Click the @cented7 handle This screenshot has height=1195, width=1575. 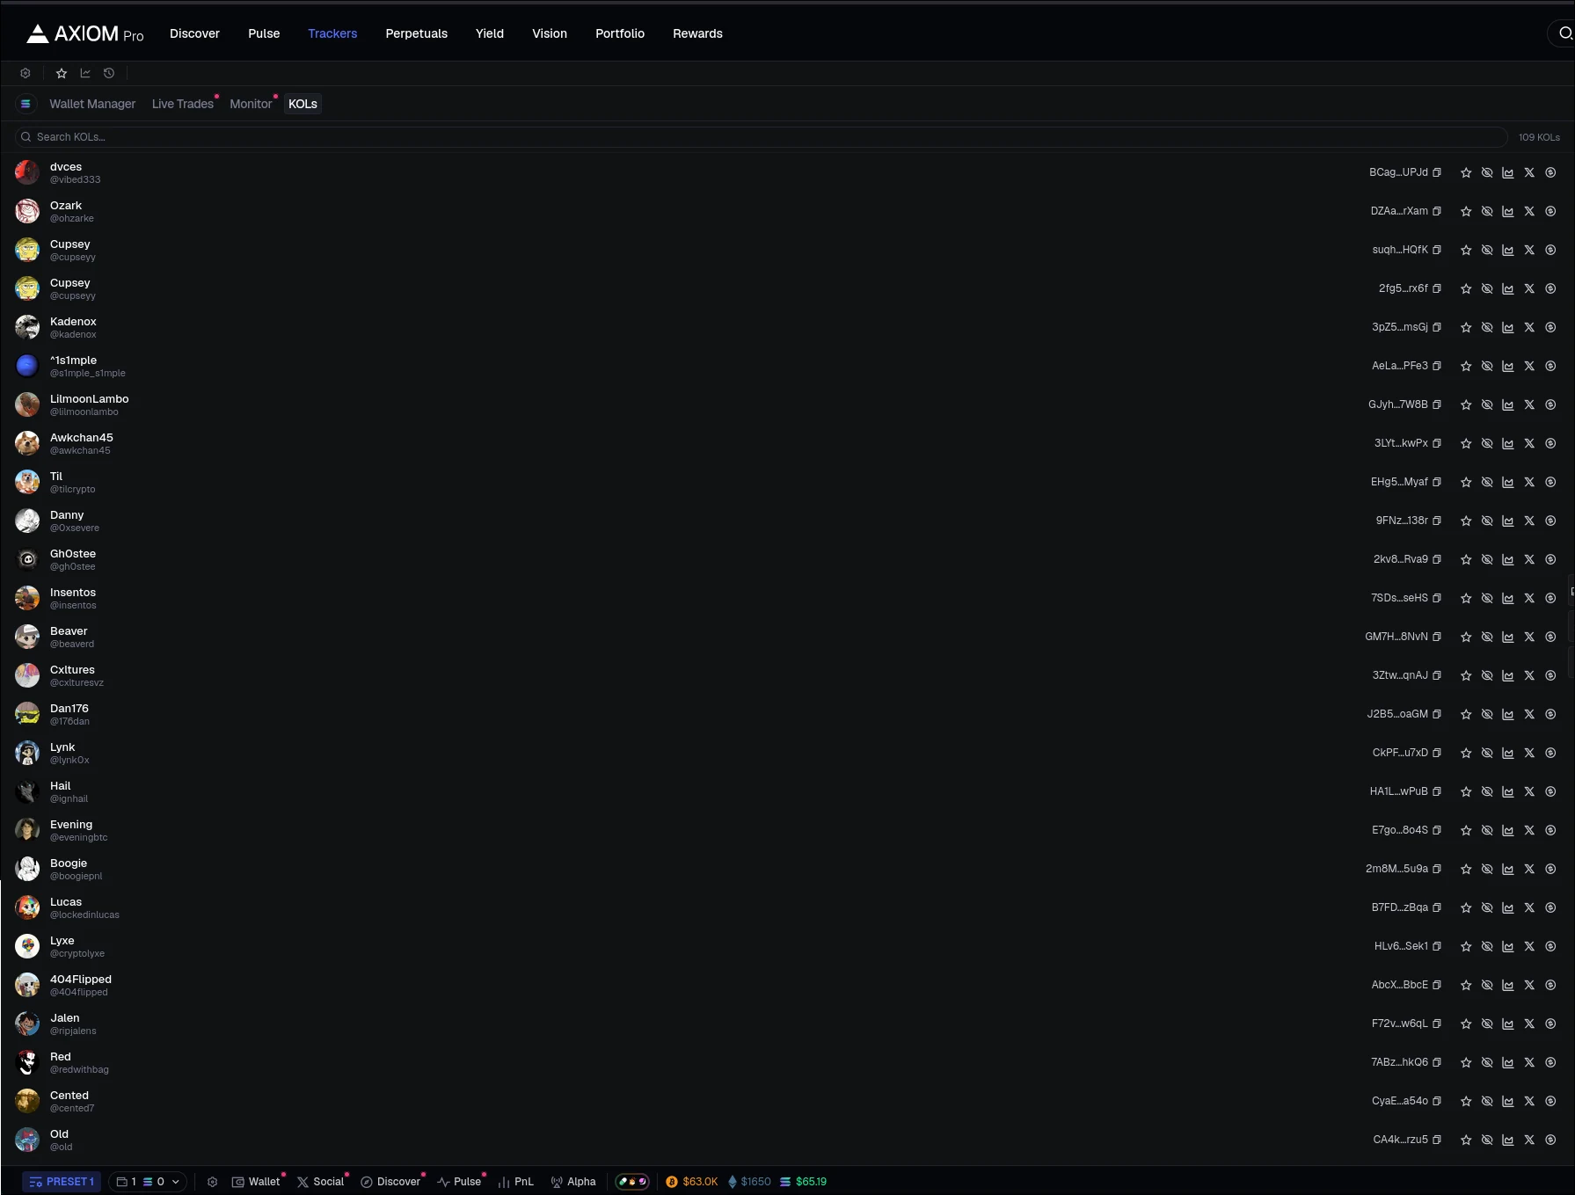tap(72, 1108)
